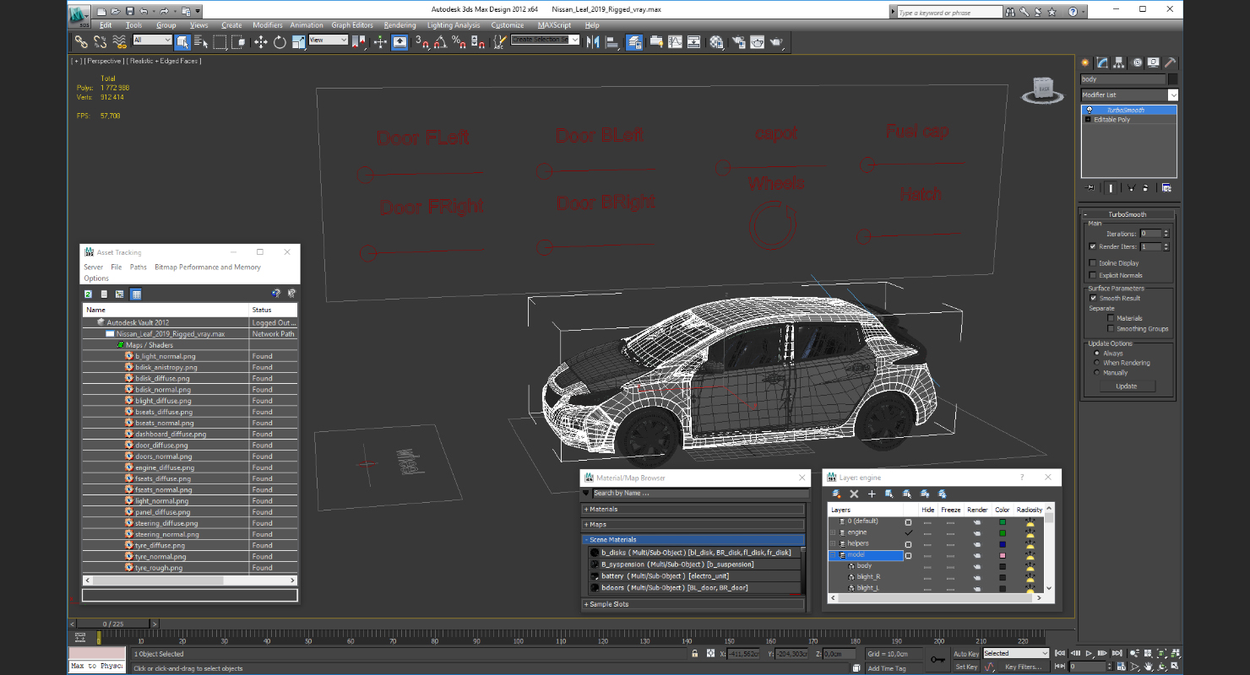
Task: Click the Create New Layer icon
Action: pyautogui.click(x=836, y=494)
